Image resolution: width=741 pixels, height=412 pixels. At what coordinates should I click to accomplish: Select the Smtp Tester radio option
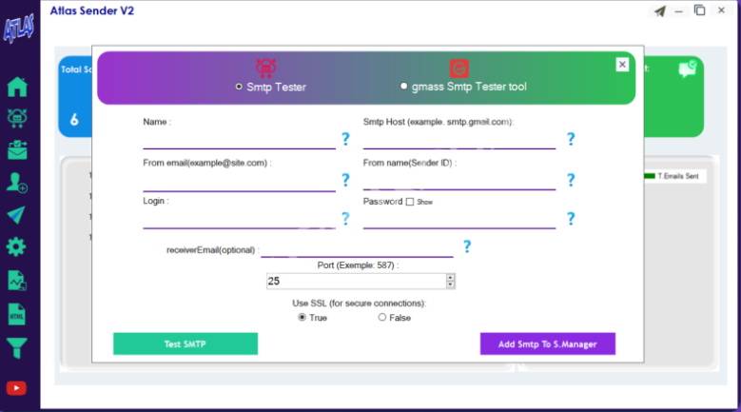tap(240, 87)
